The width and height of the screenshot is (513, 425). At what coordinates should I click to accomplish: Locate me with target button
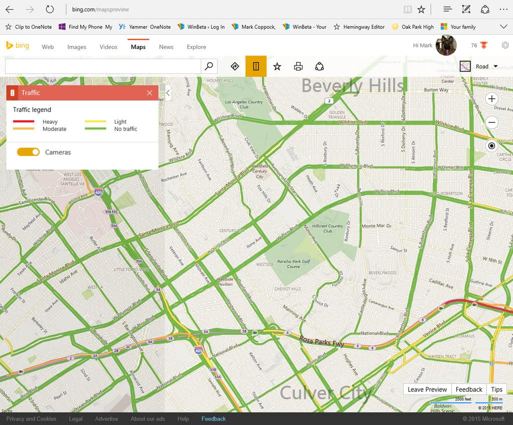point(491,146)
